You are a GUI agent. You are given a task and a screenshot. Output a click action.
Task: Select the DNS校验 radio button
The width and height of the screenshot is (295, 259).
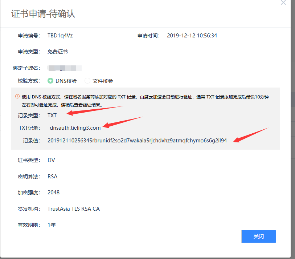tap(51, 81)
